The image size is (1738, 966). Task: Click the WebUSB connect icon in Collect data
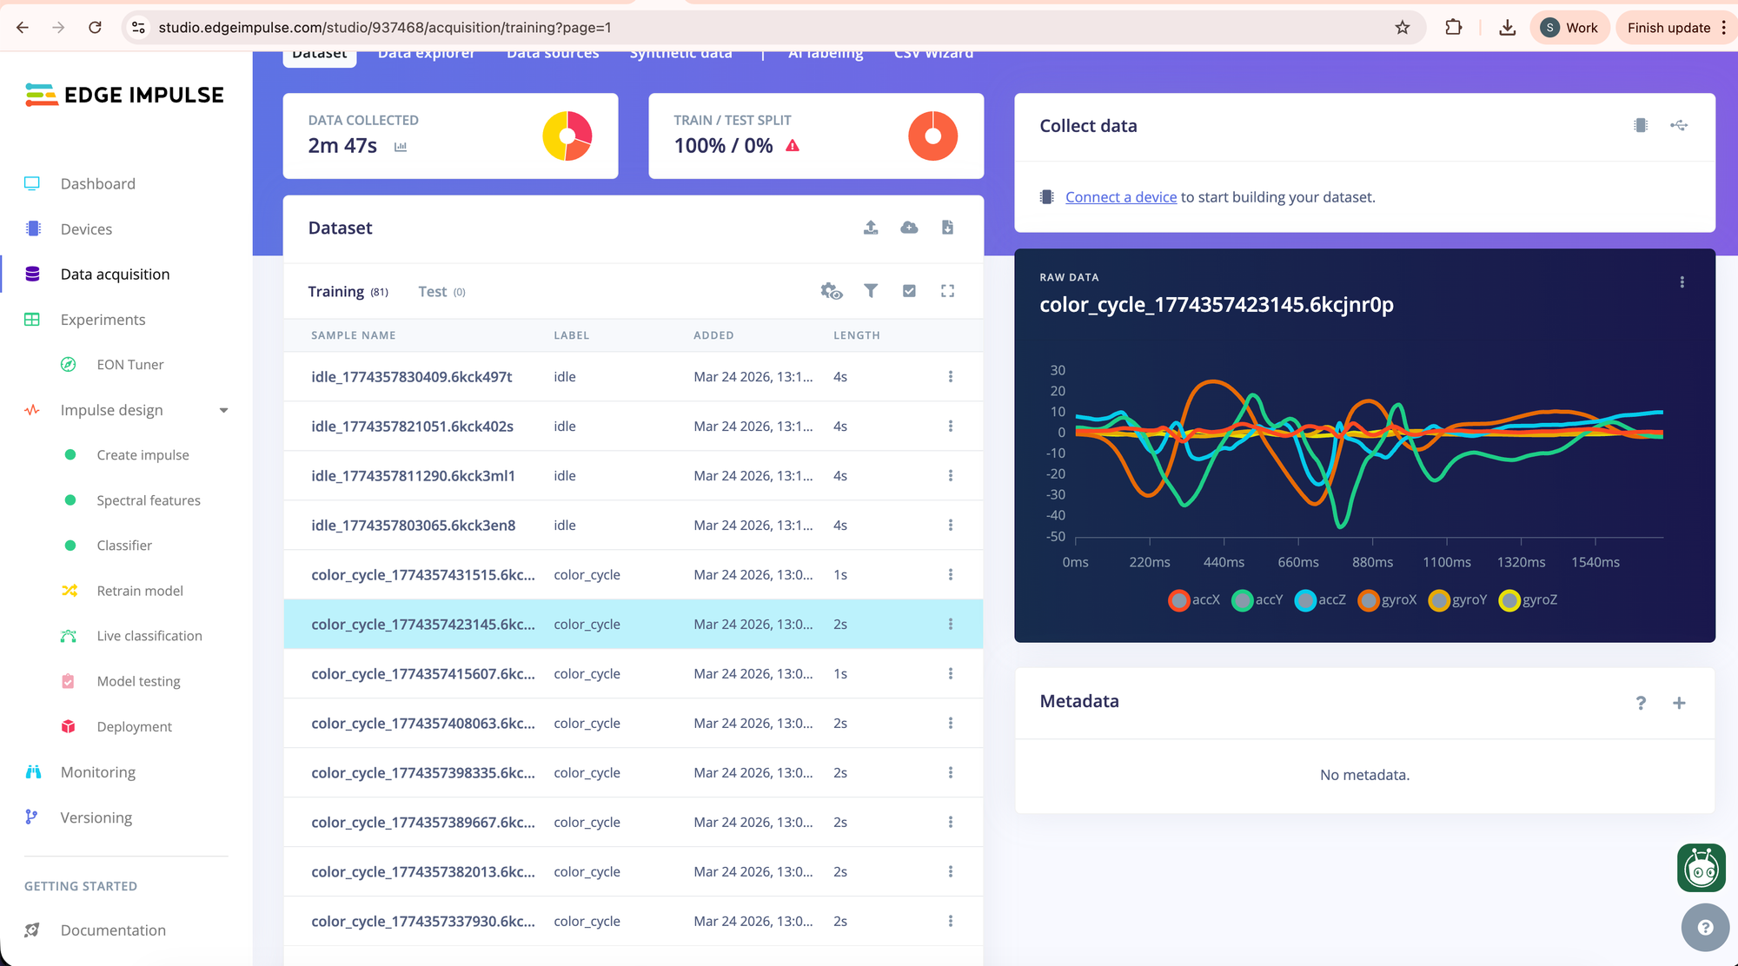click(1679, 126)
